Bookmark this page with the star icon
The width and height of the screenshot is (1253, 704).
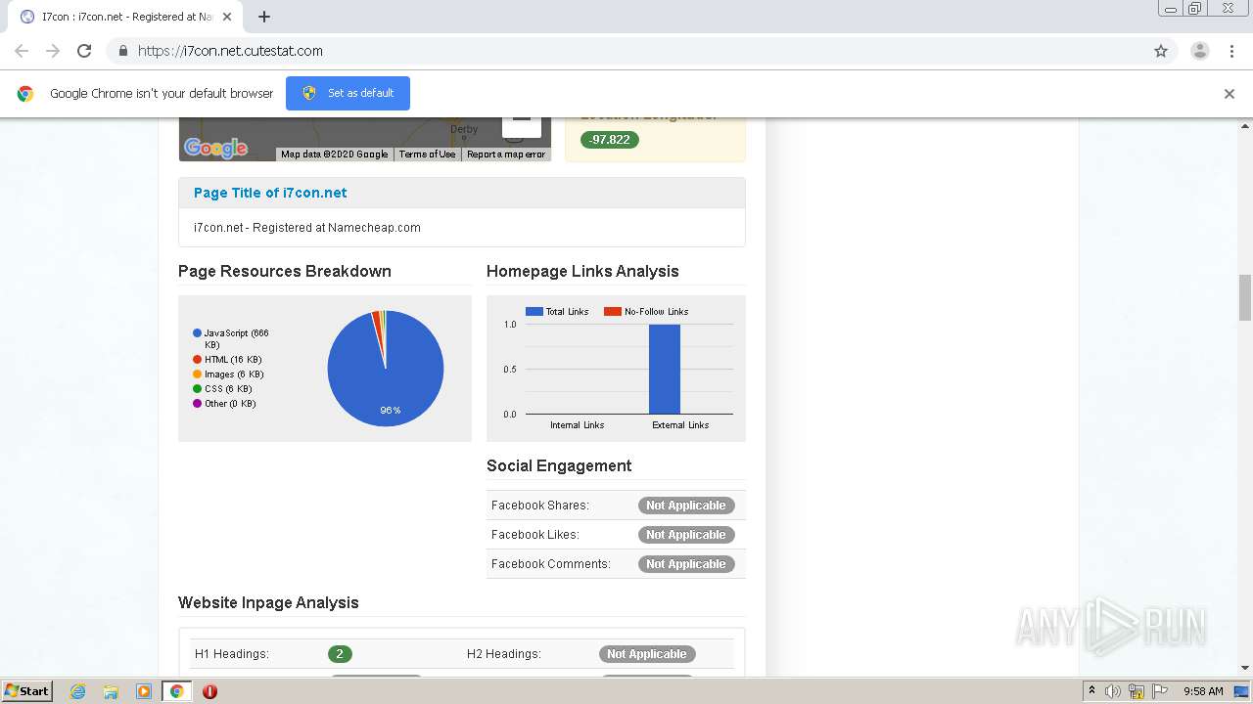click(1161, 51)
